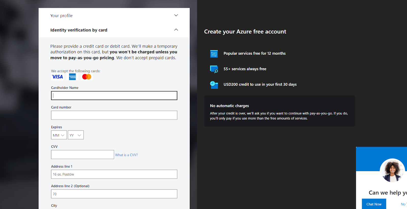
Task: Click the clock icon beside USD200 credit
Action: click(214, 85)
